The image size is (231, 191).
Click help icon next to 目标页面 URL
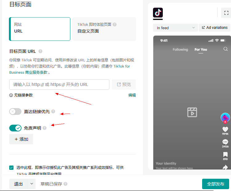[x=40, y=51]
